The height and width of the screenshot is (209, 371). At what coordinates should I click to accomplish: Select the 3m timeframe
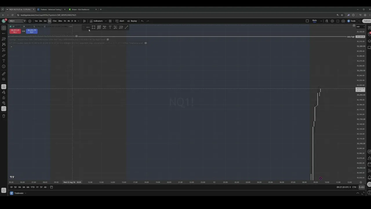click(x=45, y=21)
